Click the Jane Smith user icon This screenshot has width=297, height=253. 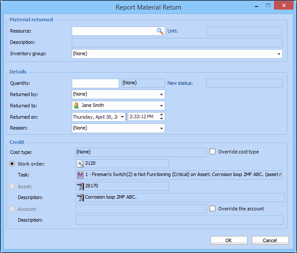pos(77,106)
